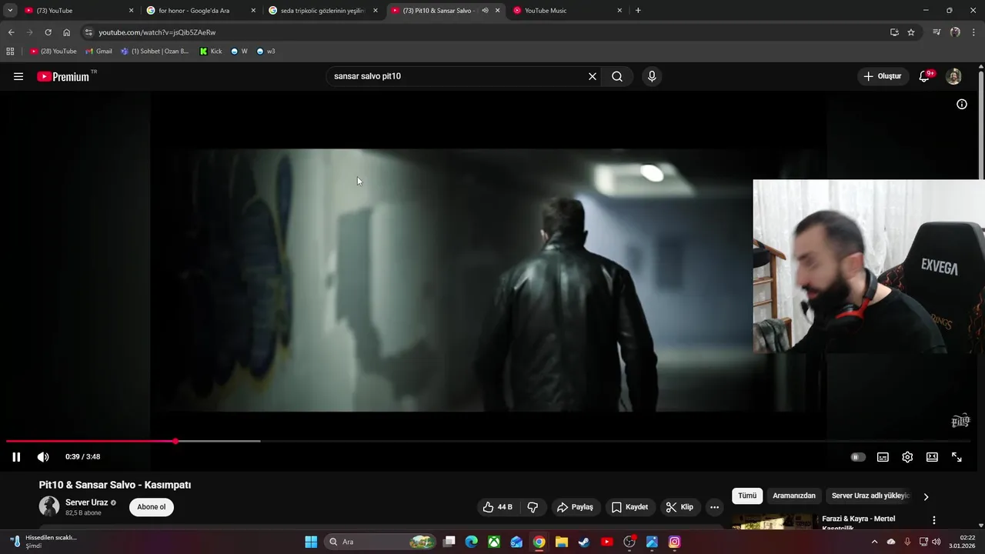This screenshot has height=554, width=985.
Task: Click the address bar URL field
Action: click(x=485, y=32)
